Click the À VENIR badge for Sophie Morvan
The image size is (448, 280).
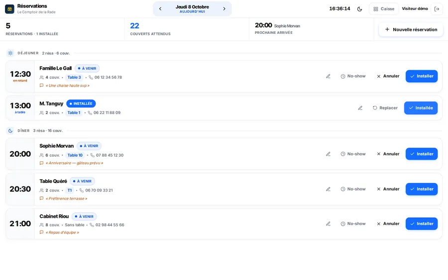click(x=89, y=146)
